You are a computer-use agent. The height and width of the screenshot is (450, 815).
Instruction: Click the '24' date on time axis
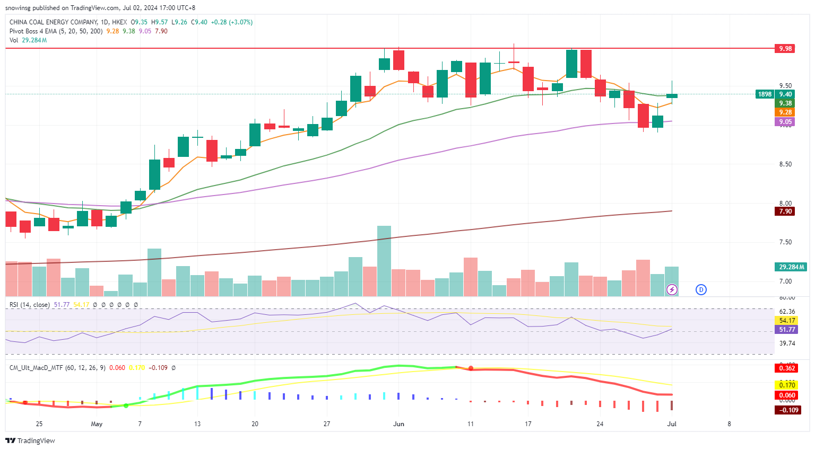[x=600, y=424]
